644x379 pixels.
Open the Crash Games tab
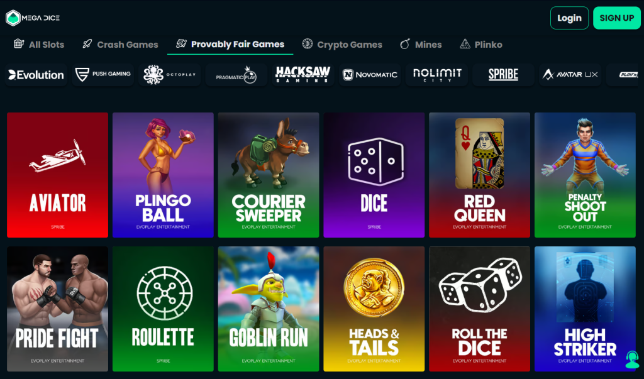(120, 45)
